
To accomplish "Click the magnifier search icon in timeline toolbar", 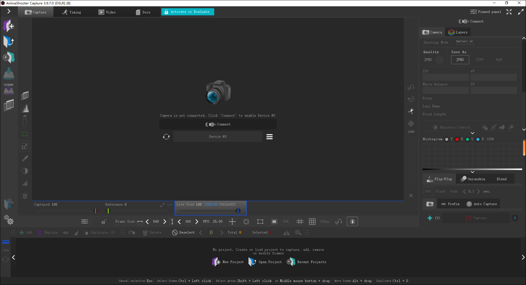I will coord(298,232).
